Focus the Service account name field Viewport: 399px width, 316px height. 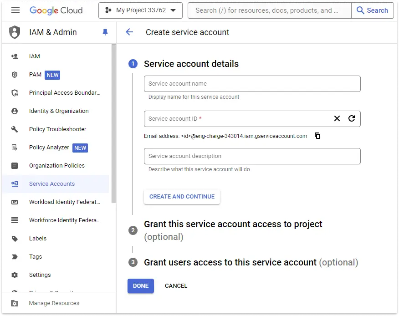(x=252, y=84)
